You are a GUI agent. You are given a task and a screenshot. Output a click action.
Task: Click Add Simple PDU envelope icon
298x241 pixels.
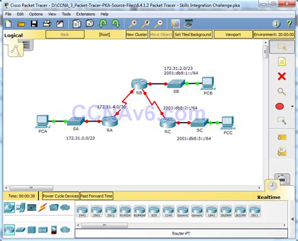click(x=282, y=137)
